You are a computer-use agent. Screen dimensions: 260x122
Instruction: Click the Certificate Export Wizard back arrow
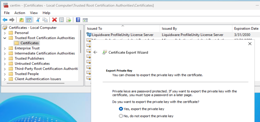95,52
